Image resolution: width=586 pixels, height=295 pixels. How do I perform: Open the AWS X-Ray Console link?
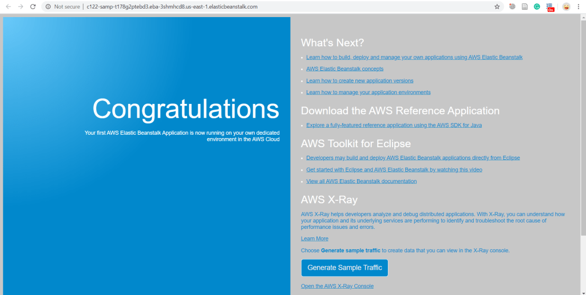coord(337,286)
